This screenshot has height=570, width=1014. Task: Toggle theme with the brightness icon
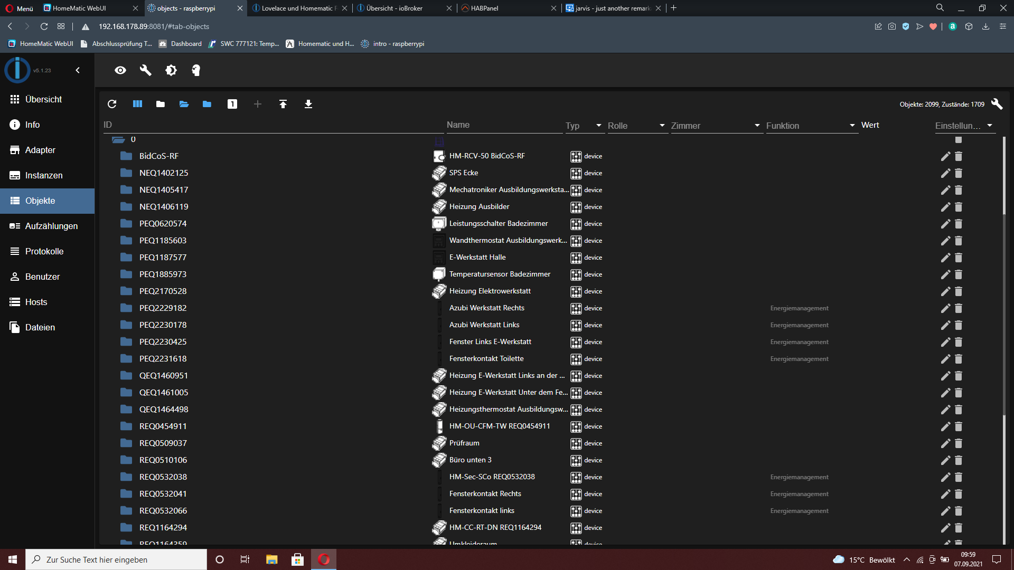[171, 70]
